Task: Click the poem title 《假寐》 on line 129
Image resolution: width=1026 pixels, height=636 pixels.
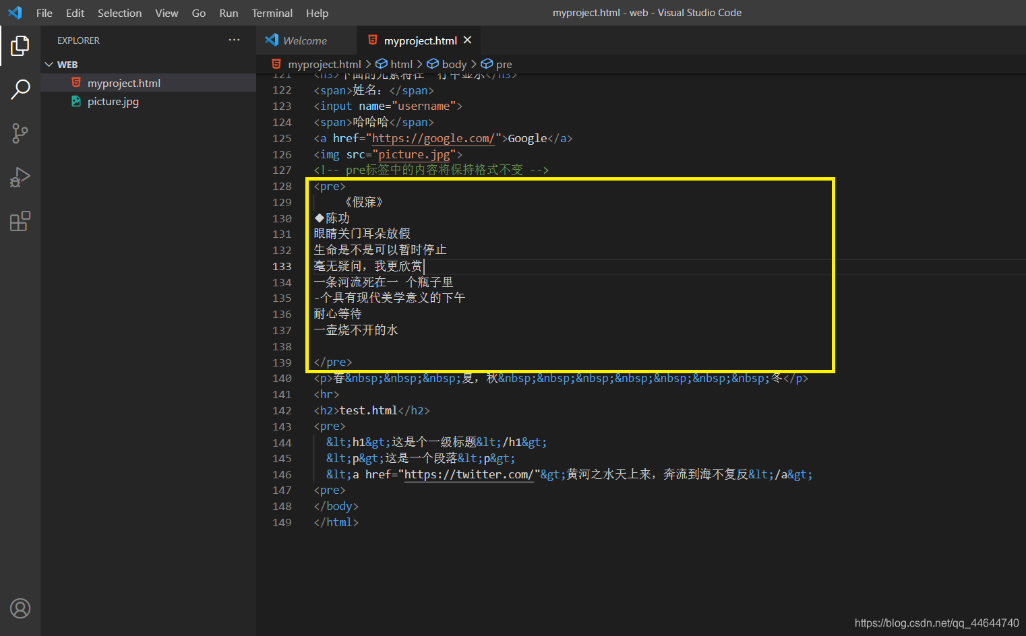Action: point(364,202)
